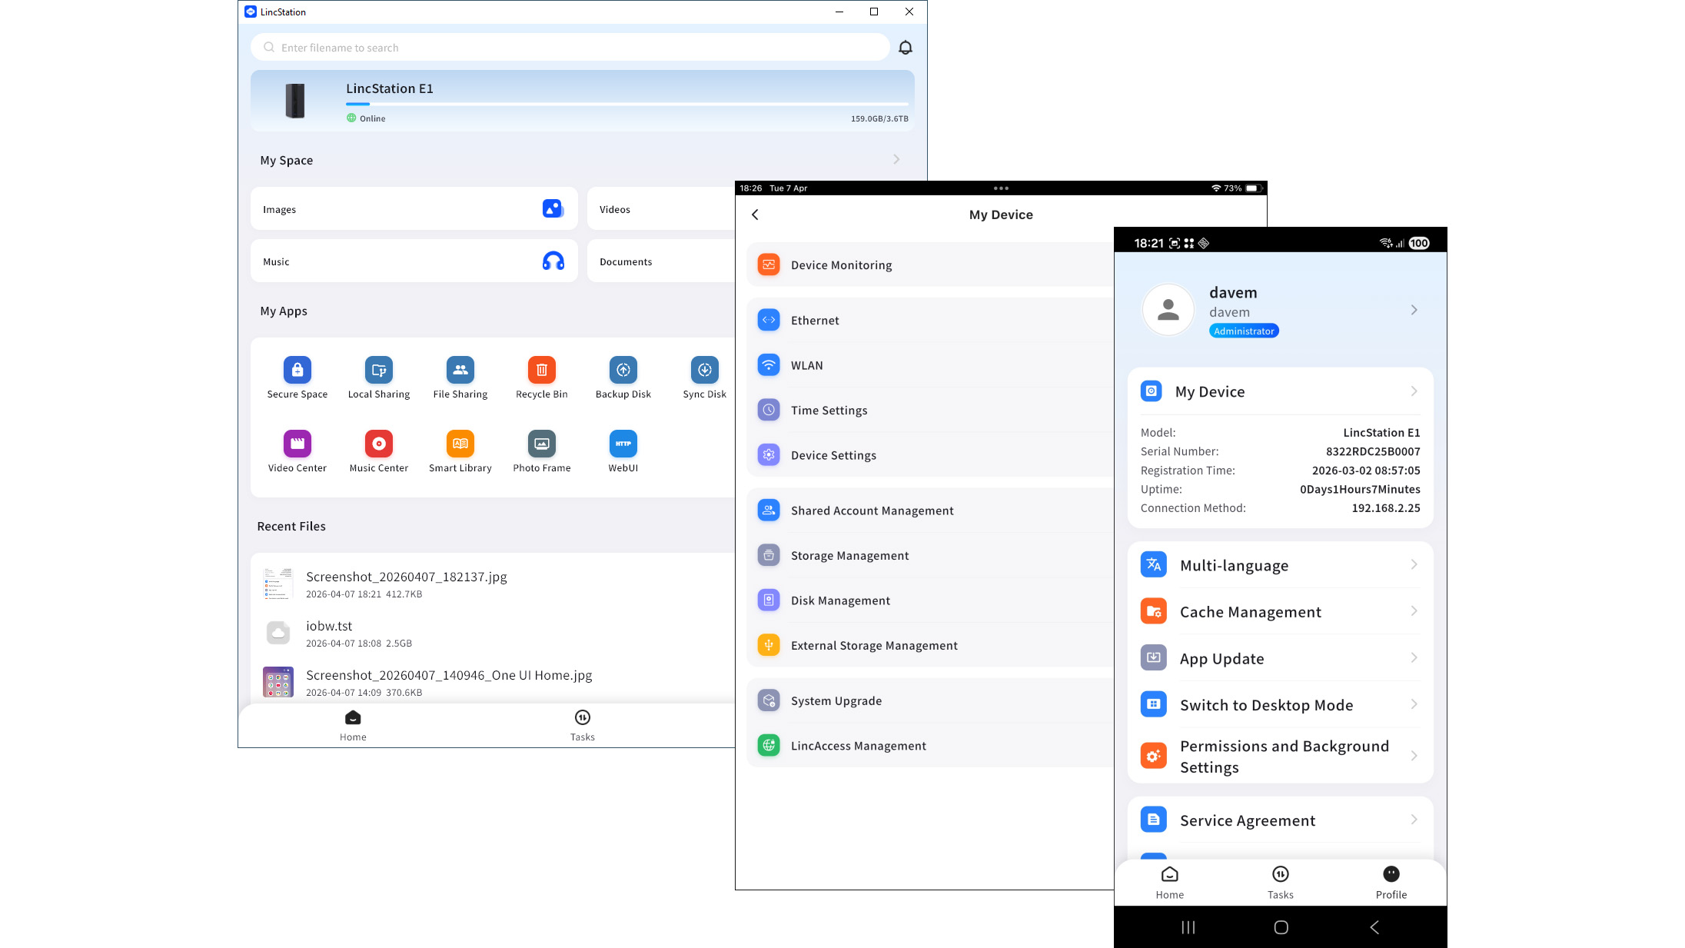Expand Permissions and Background Settings chevron
This screenshot has width=1685, height=948.
coord(1414,756)
